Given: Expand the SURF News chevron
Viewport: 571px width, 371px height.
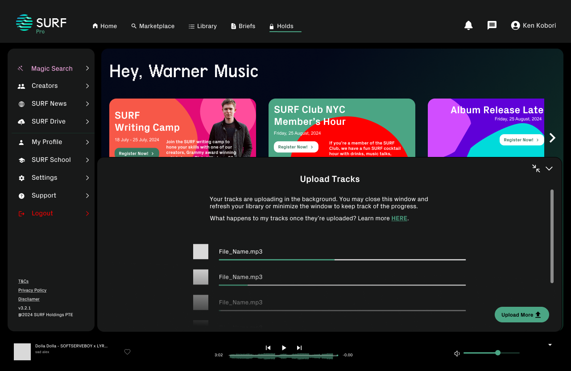Looking at the screenshot, I should 87,104.
